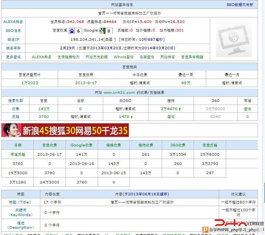Click the response time 10秒887毫秒 value
265x235 pixels.
click(151, 39)
